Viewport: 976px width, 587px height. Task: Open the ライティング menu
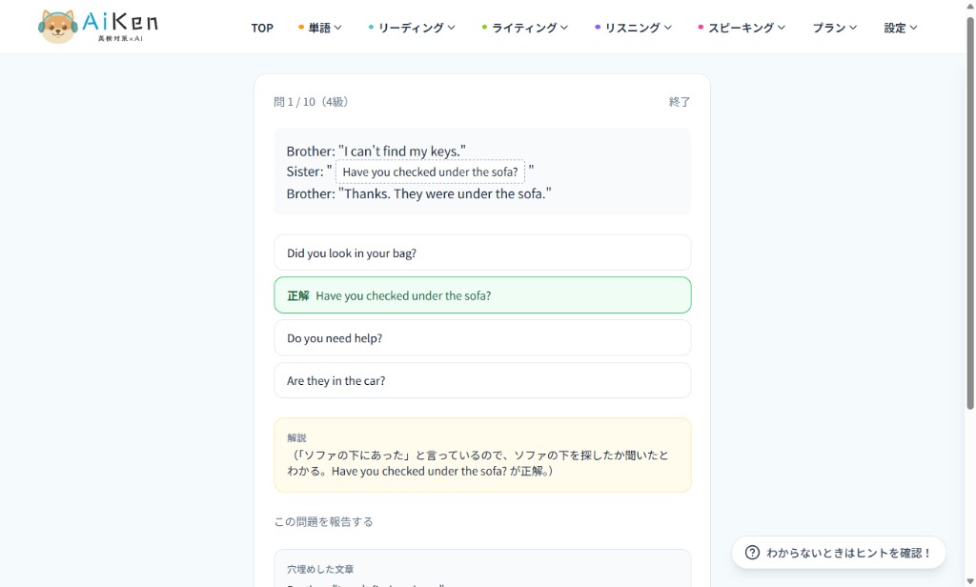(525, 28)
